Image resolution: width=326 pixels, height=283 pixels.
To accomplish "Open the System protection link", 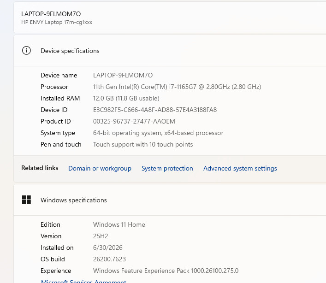I will (x=167, y=168).
